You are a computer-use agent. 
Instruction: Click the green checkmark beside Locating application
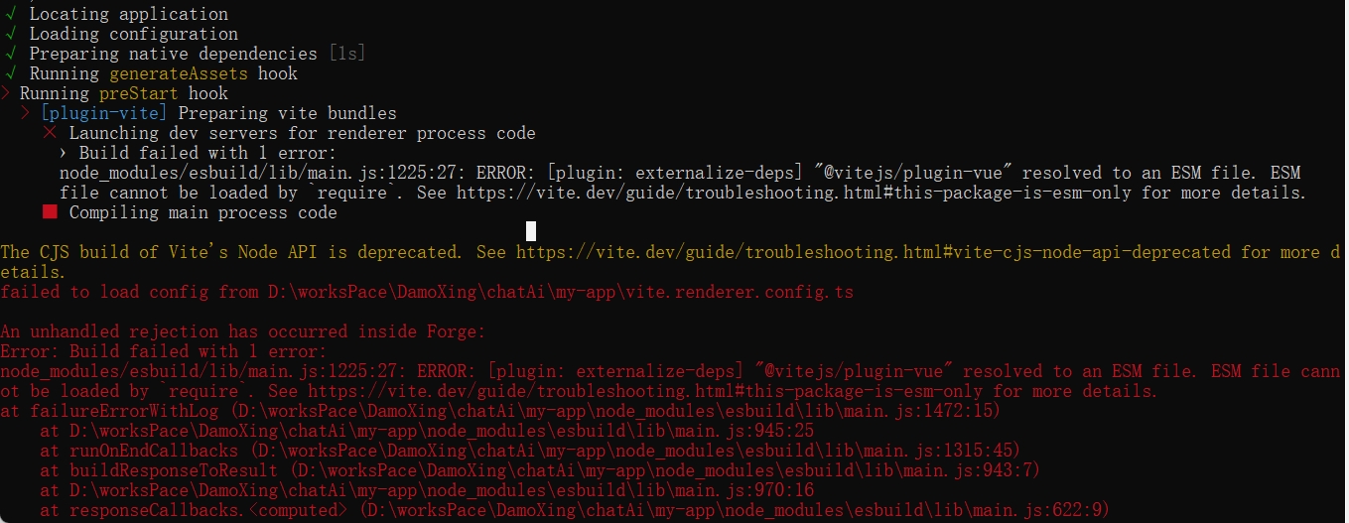[x=10, y=14]
